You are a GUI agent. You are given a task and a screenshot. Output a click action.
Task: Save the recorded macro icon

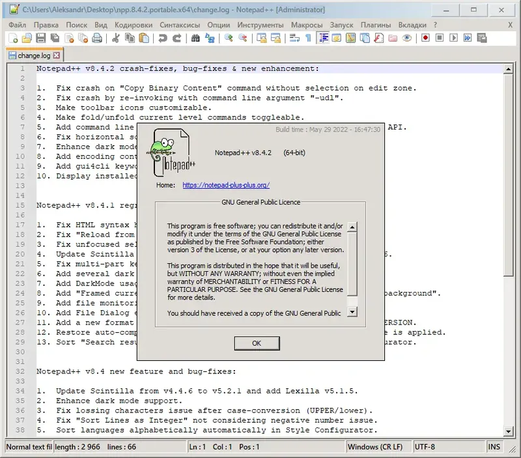coord(481,38)
